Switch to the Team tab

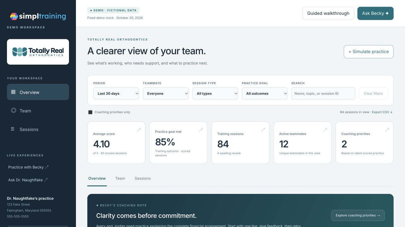(x=120, y=178)
